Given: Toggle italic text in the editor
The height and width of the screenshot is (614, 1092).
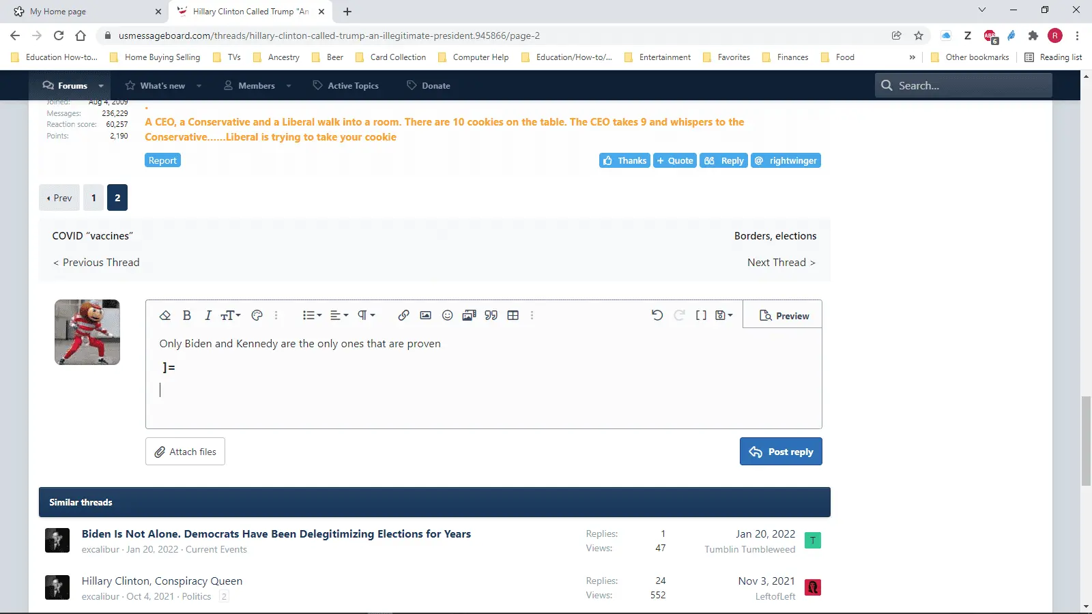Looking at the screenshot, I should (x=208, y=315).
